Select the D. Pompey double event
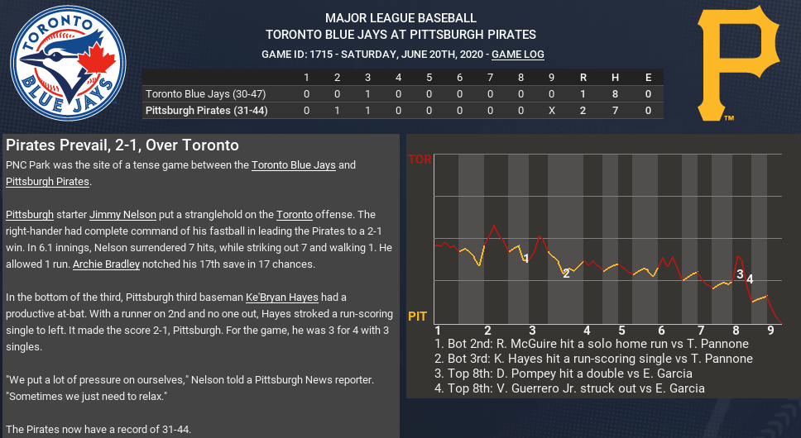801x438 pixels. (x=563, y=374)
